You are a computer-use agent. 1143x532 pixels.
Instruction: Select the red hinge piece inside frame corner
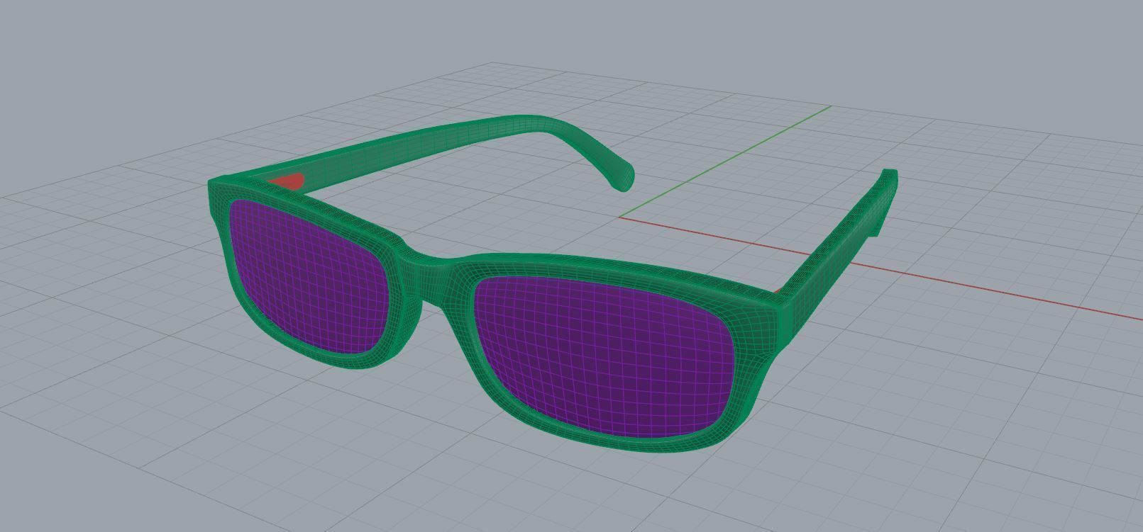pyautogui.click(x=287, y=182)
